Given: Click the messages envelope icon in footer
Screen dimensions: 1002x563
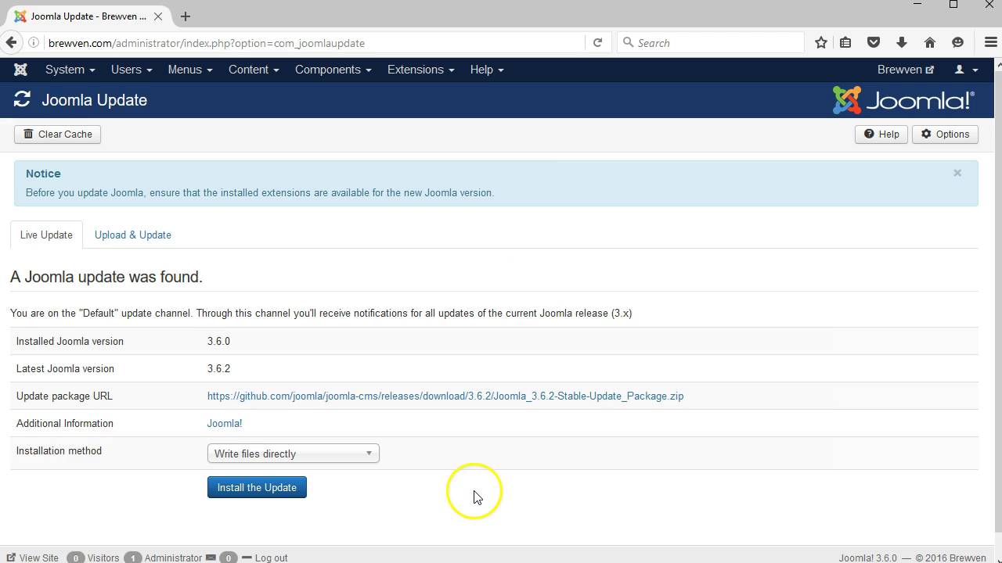Looking at the screenshot, I should click(x=211, y=558).
